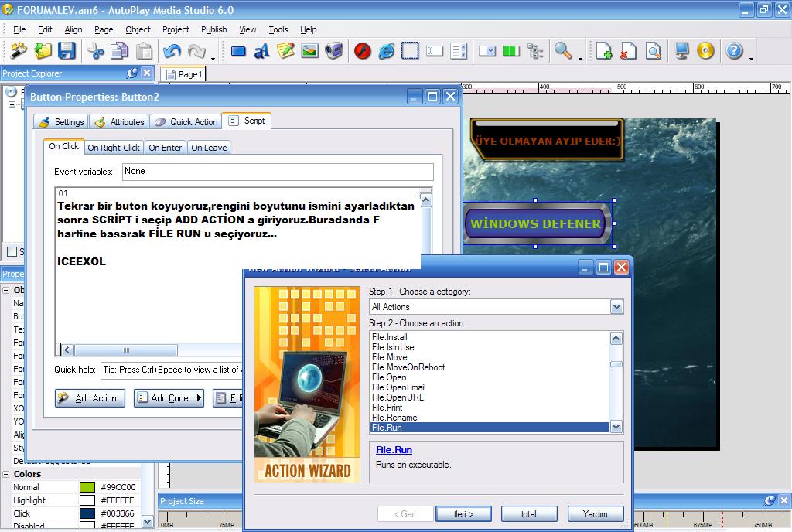The height and width of the screenshot is (532, 792).
Task: Build project with the gold disc icon
Action: (705, 51)
